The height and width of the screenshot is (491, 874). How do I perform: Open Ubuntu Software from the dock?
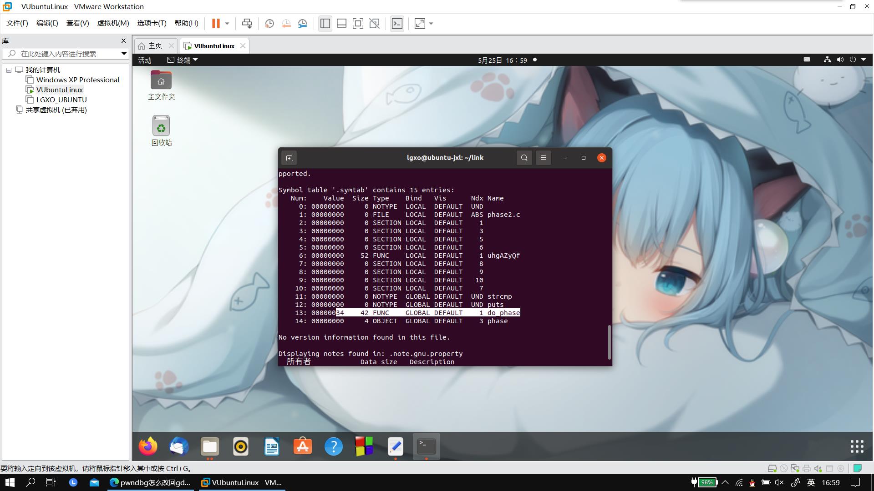pos(303,446)
